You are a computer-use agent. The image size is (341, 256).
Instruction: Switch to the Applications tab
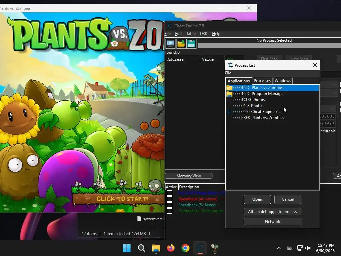tap(238, 81)
